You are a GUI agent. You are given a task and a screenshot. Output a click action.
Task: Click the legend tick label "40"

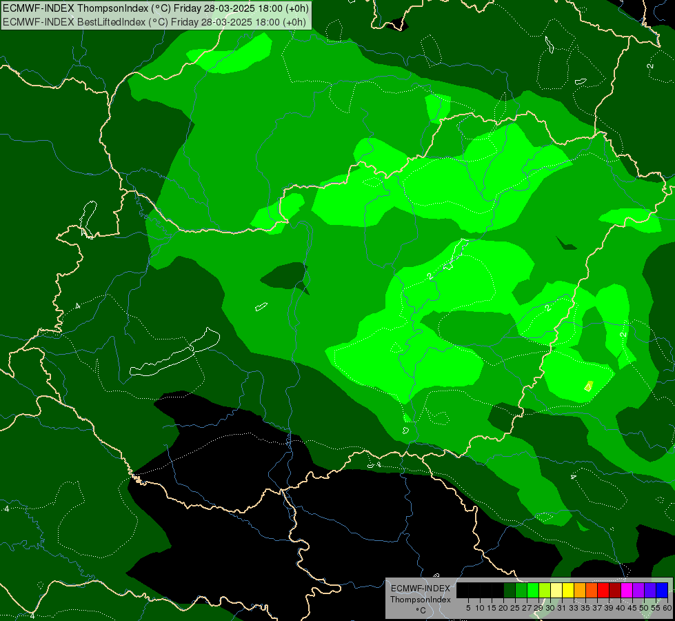pos(621,608)
